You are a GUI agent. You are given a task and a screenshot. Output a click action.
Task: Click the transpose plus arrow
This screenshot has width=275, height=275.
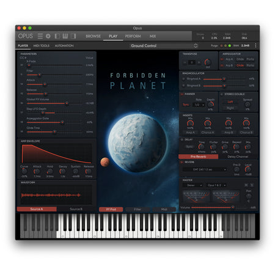(x=199, y=62)
